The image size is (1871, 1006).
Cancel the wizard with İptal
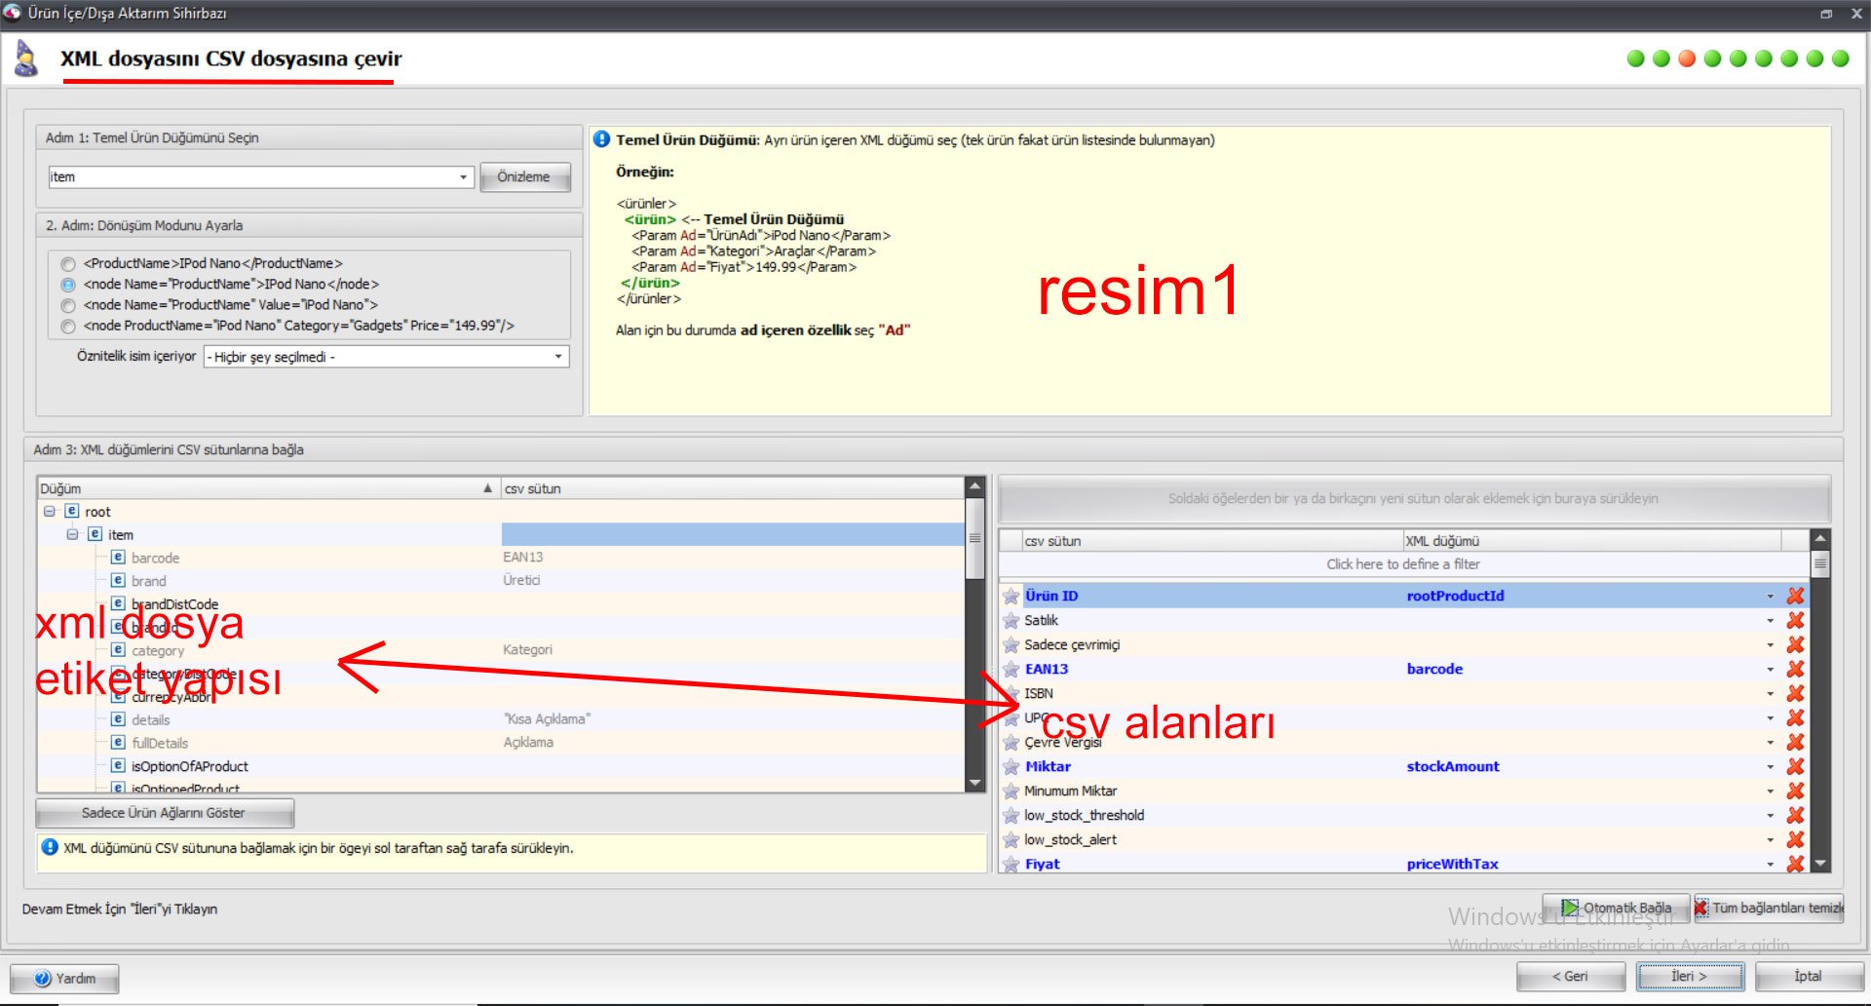[1809, 976]
